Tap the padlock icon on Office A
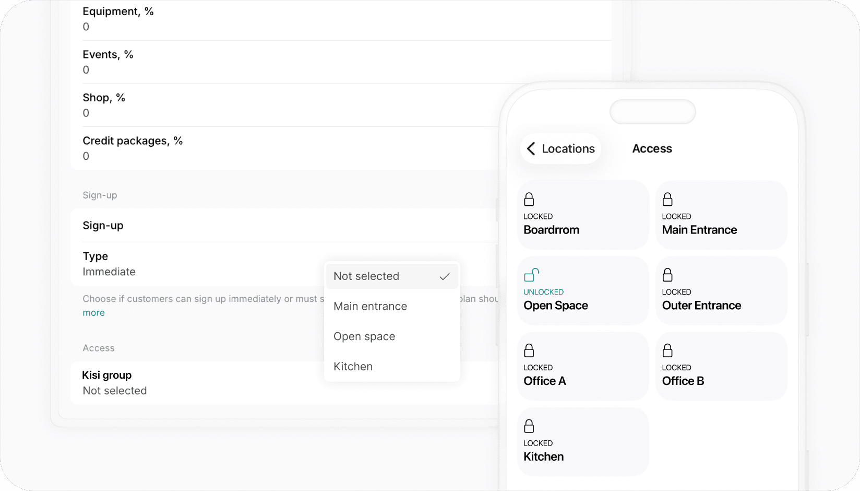The image size is (860, 491). coord(529,350)
